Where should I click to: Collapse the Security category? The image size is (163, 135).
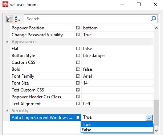coord(7,111)
